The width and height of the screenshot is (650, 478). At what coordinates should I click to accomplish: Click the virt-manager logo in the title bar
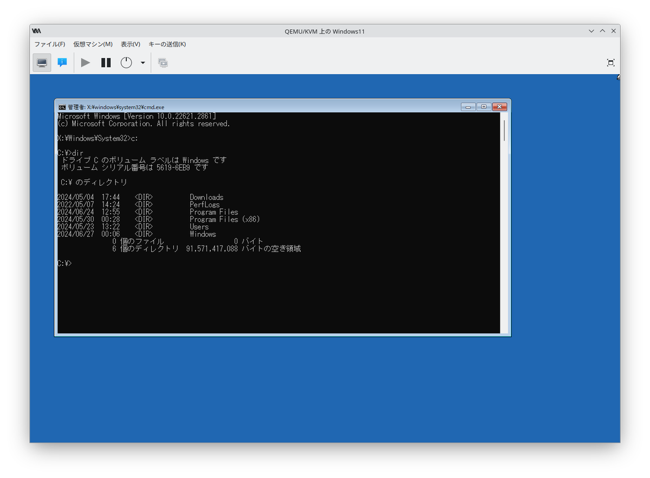[x=36, y=31]
